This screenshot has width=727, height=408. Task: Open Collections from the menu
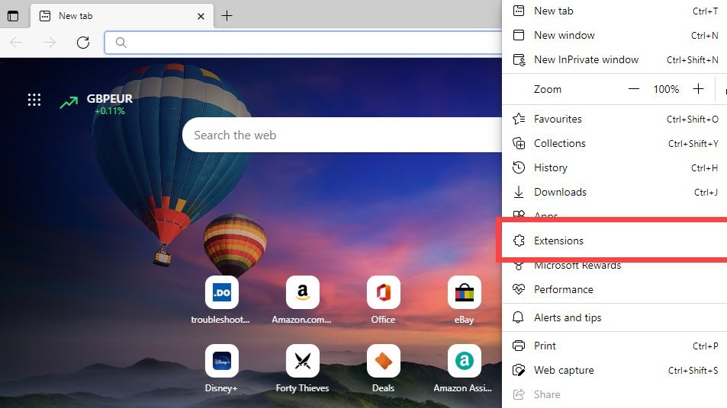coord(615,143)
